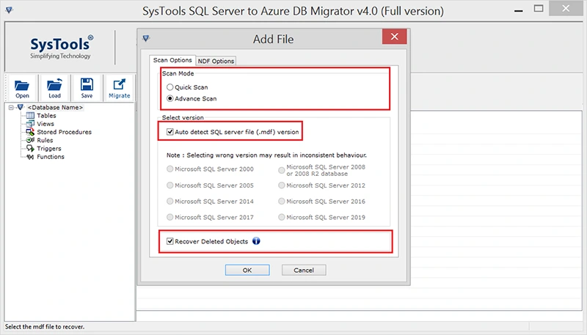Confirm with the OK button
The width and height of the screenshot is (587, 335).
tap(247, 270)
